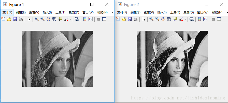Open Brush color dropdown arrow in Figure 1
Screen dimensions: 228x103
(70, 19)
